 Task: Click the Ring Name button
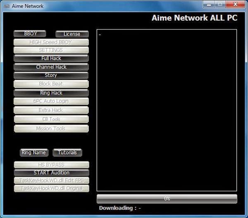point(34,153)
